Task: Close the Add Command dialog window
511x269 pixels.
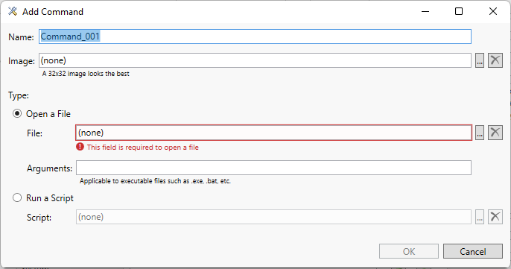Action: [493, 11]
